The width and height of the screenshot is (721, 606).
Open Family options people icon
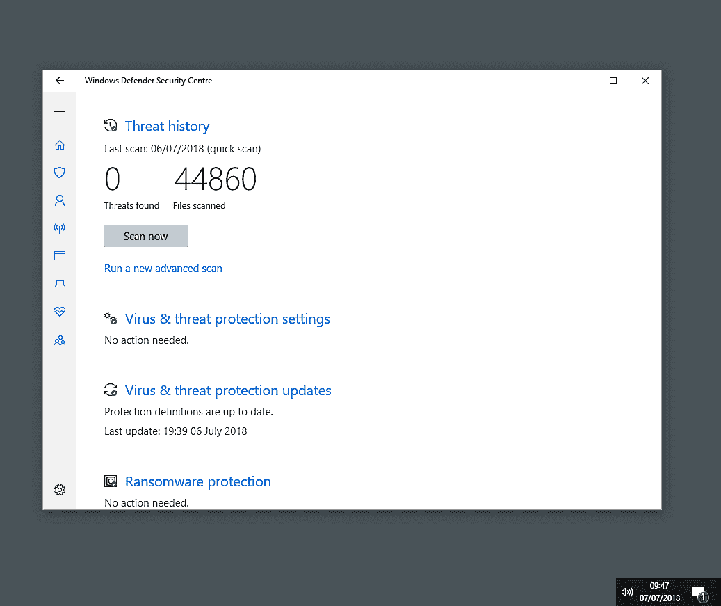[x=60, y=340]
